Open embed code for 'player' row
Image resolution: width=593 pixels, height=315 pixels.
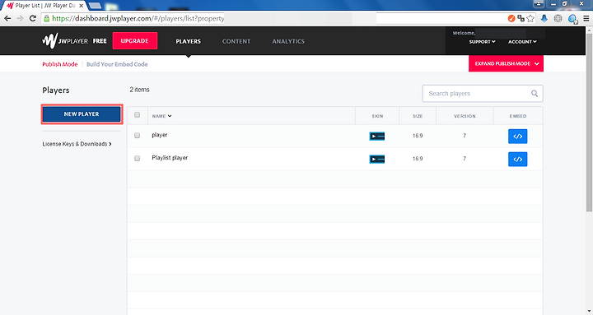[x=517, y=137]
